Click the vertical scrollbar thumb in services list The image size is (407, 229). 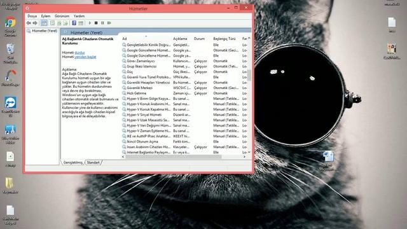[249, 75]
